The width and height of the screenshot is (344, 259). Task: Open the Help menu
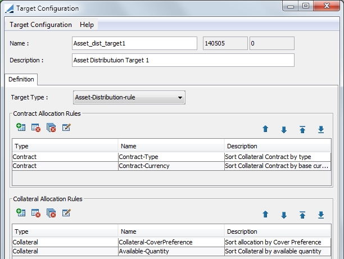(x=87, y=25)
